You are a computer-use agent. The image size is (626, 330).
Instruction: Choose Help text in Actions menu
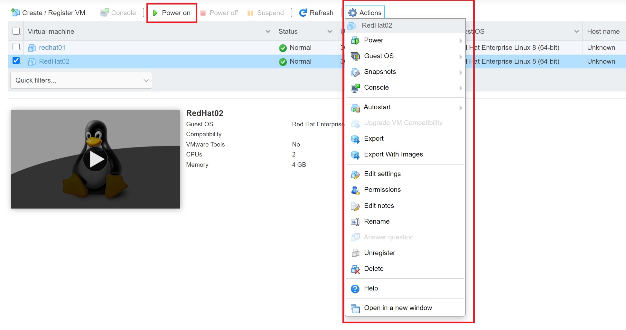click(371, 288)
